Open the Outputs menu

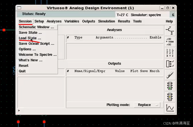[89, 21]
